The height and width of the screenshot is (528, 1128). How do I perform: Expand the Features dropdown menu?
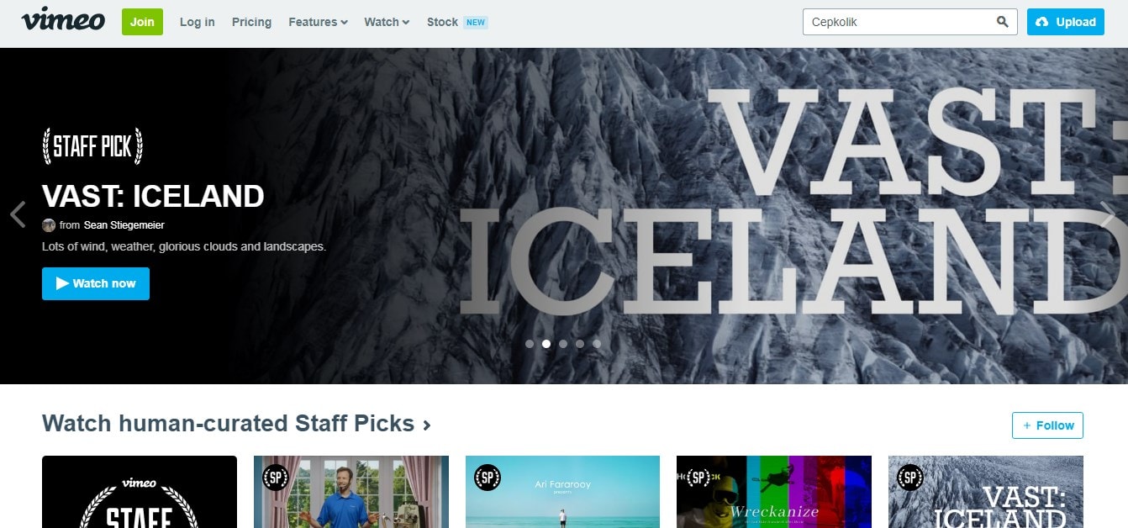318,22
